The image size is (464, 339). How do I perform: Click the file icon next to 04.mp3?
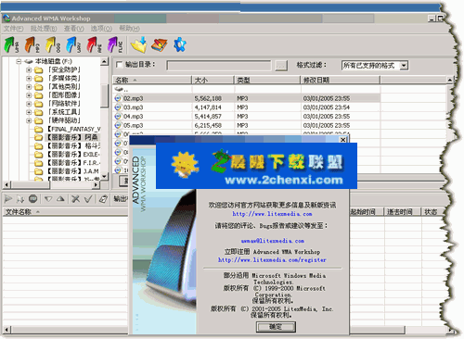[118, 117]
